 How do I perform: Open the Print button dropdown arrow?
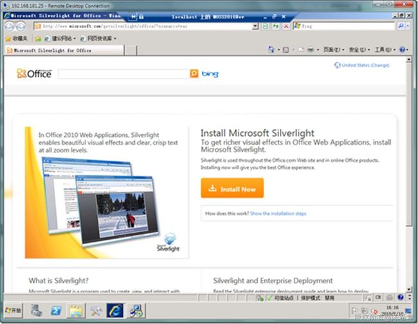pyautogui.click(x=318, y=50)
